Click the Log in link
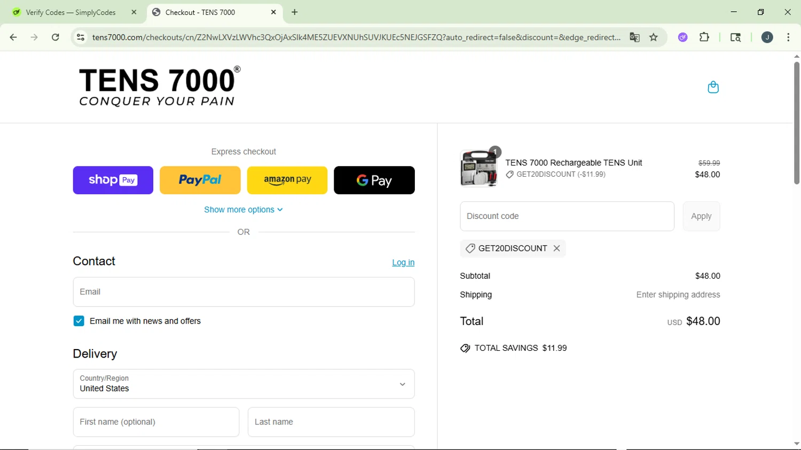 pyautogui.click(x=403, y=263)
